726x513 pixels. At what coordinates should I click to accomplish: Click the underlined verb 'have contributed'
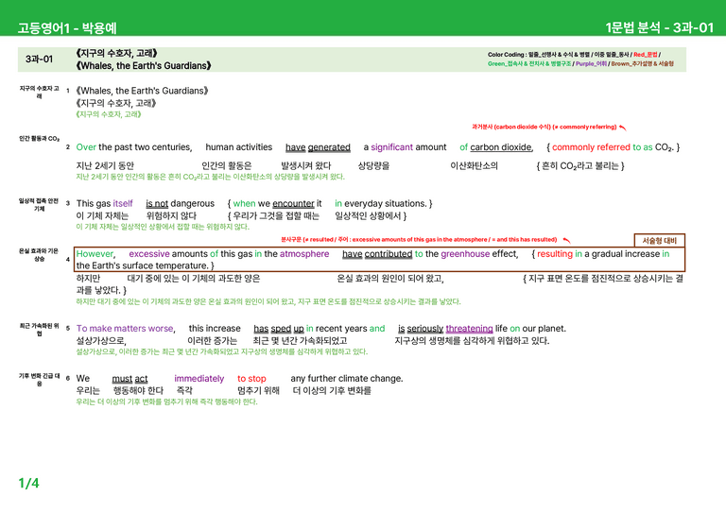377,254
